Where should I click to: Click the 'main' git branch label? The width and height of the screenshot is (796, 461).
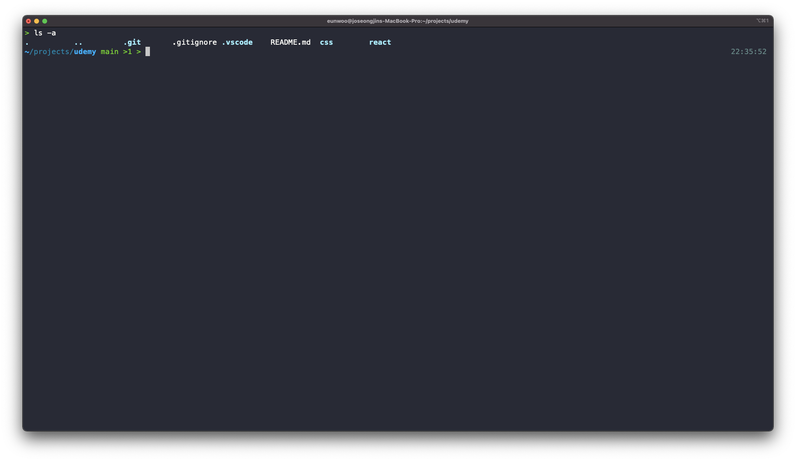[x=110, y=52]
